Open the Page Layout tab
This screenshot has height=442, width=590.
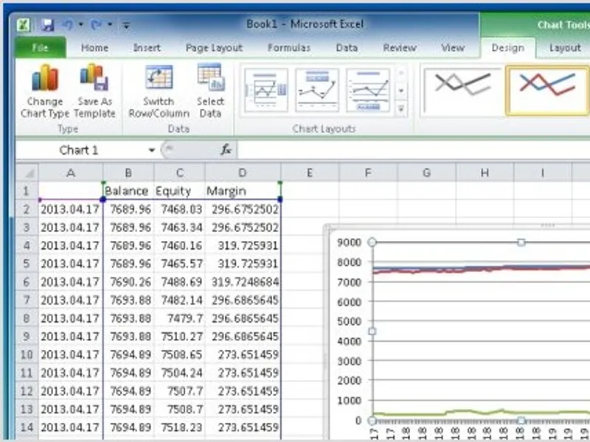click(214, 48)
